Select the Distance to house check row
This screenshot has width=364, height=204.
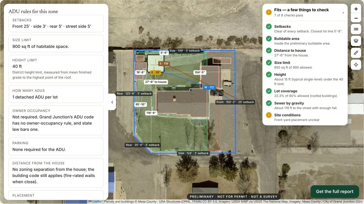point(305,53)
